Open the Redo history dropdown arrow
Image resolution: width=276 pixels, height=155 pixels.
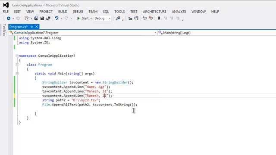(x=71, y=19)
